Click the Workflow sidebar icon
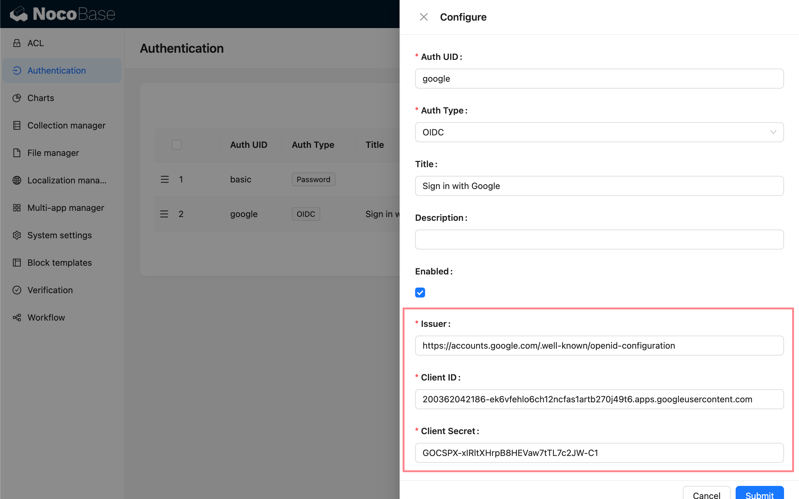The image size is (799, 499). pyautogui.click(x=17, y=317)
